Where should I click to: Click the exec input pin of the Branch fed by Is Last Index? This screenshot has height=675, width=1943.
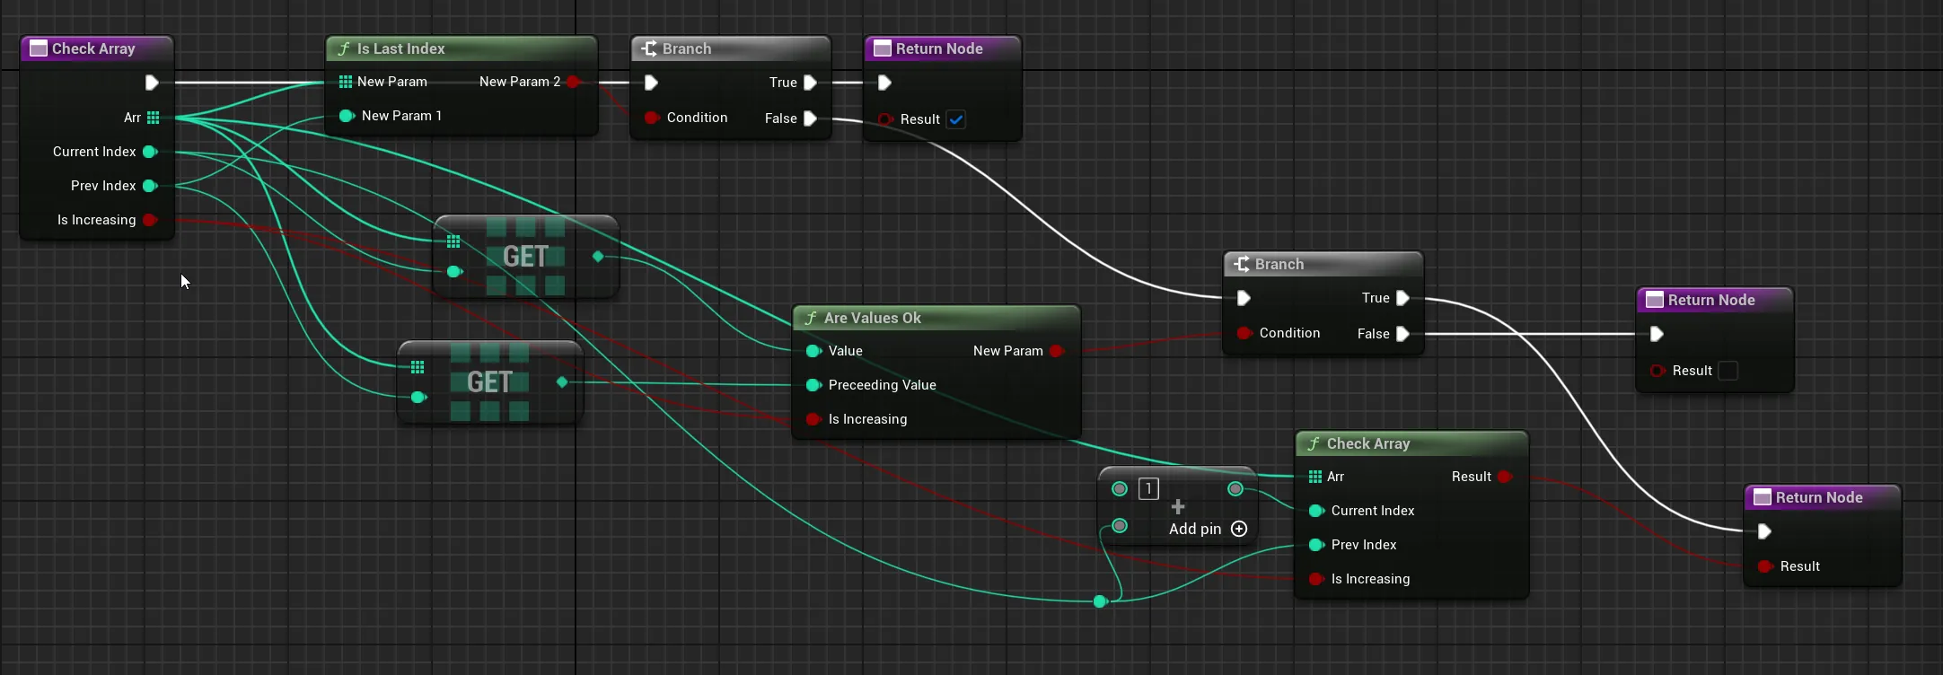click(x=651, y=83)
